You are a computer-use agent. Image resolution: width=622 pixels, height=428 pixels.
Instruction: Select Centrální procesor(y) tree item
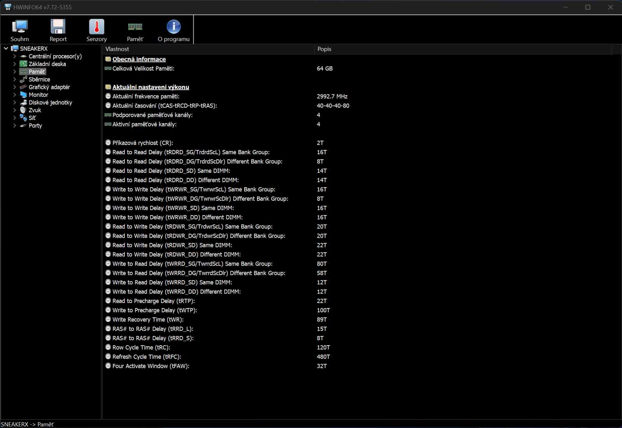tap(55, 56)
